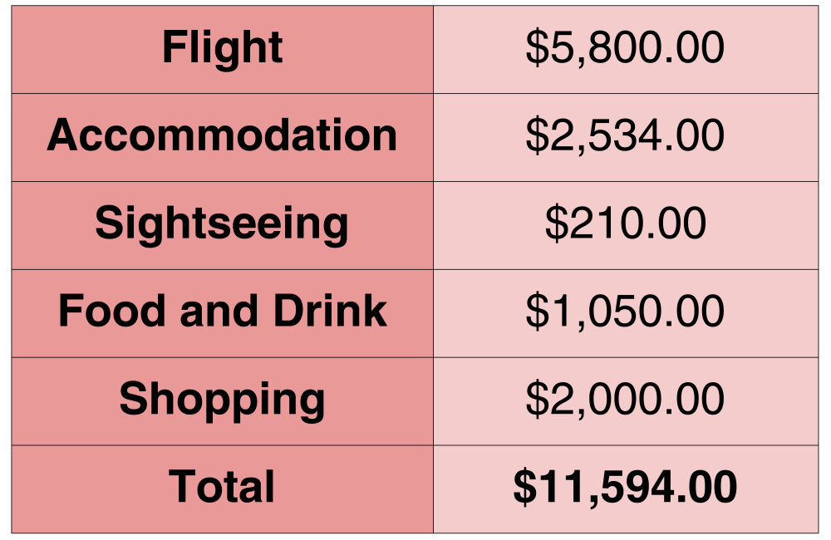
Task: Click the border between Accommodation and Sightseeing rows
Action: click(x=415, y=181)
